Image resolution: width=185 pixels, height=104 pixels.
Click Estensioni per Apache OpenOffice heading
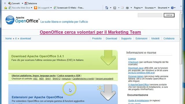point(37,97)
